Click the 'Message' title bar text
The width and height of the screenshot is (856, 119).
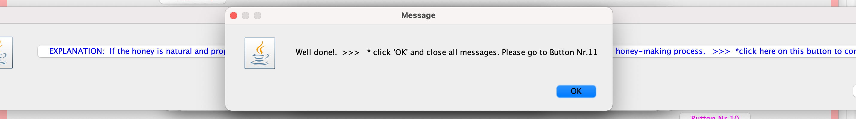pos(418,15)
